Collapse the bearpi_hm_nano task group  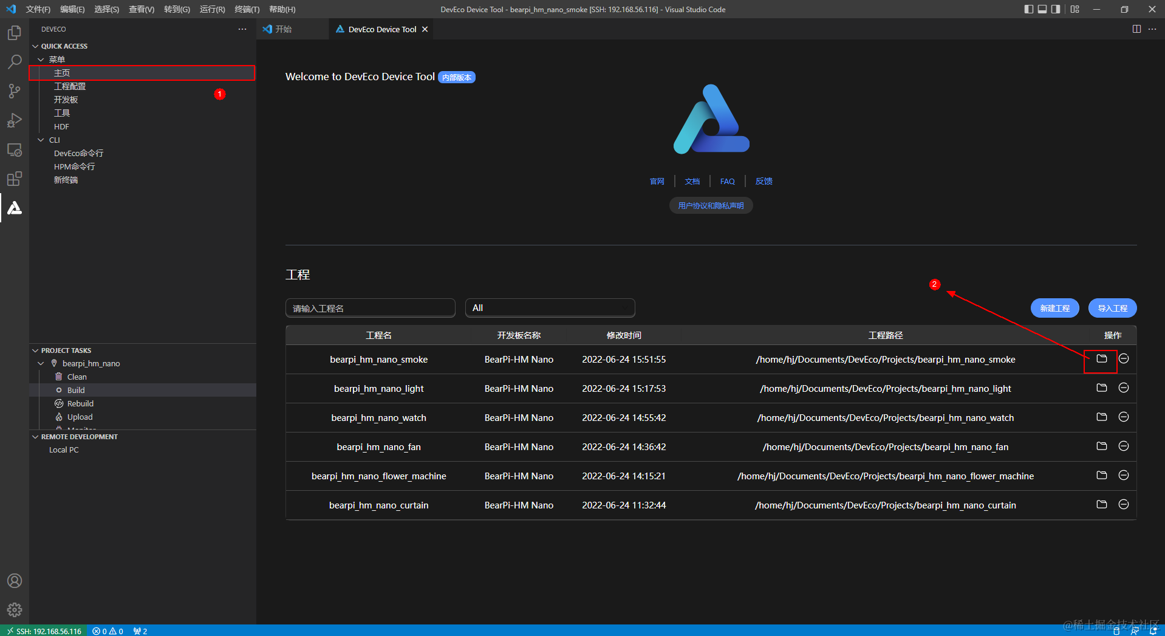click(x=41, y=363)
